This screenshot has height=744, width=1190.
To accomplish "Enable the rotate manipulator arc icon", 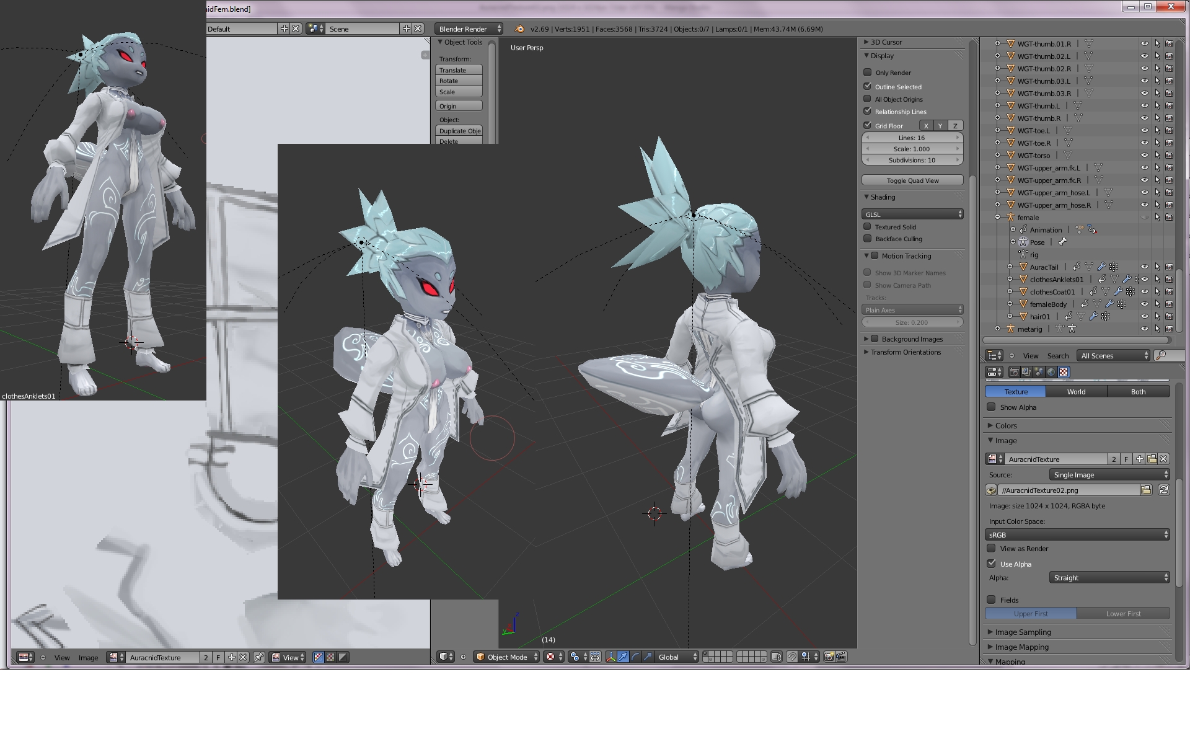I will 635,657.
